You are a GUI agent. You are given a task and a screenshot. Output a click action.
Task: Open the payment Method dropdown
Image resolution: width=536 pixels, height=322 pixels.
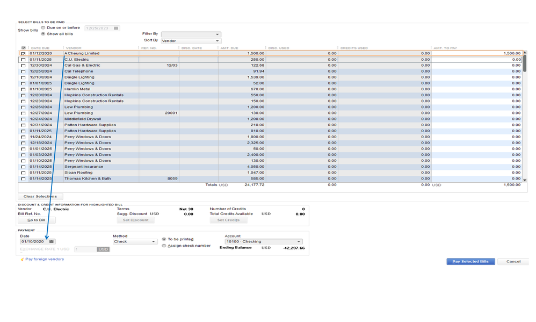(135, 241)
